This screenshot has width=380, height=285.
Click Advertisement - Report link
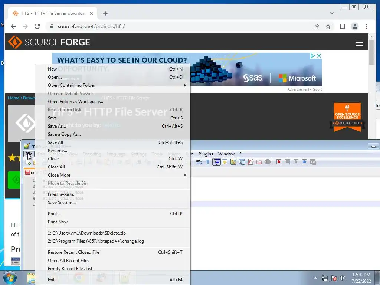(x=305, y=89)
